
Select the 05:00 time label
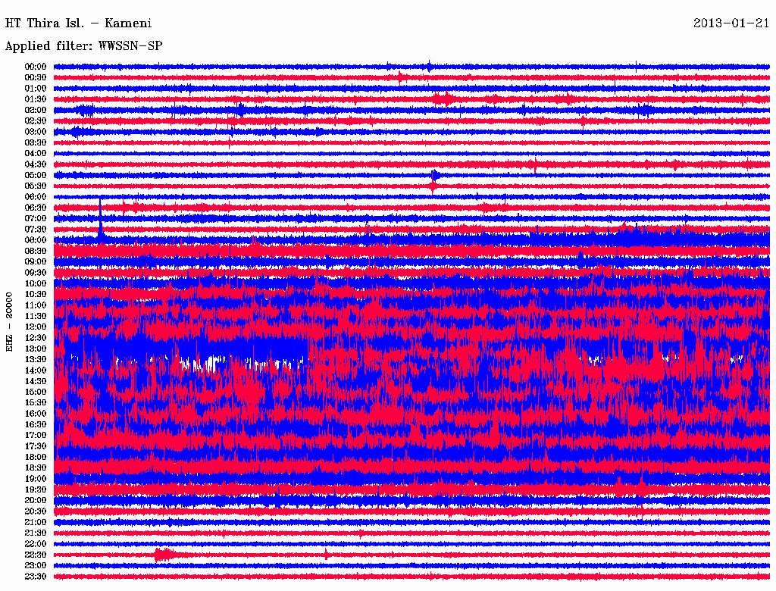tap(35, 175)
